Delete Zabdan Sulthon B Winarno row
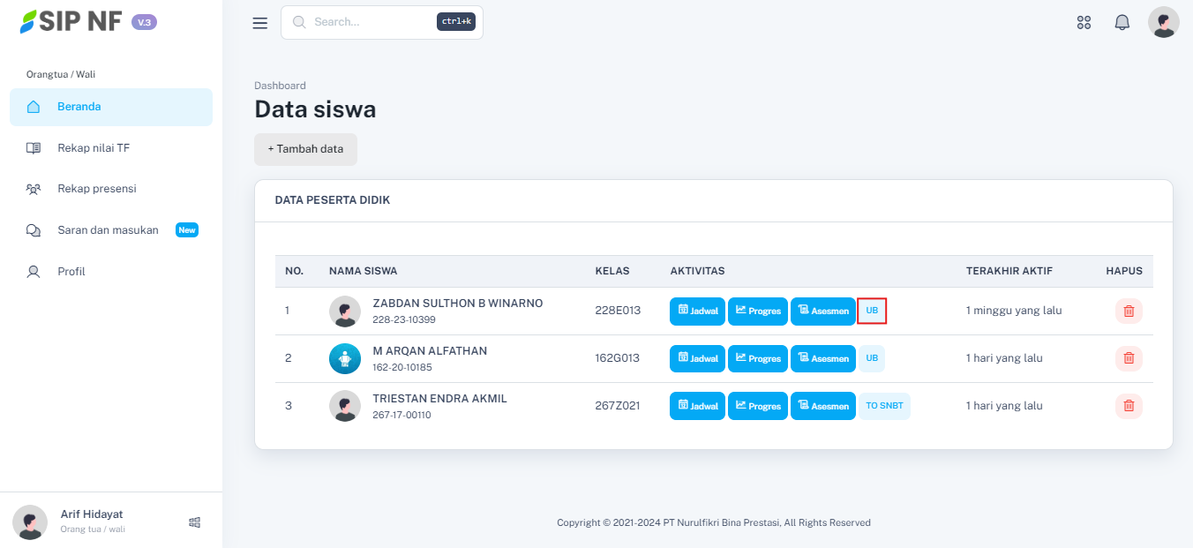 tap(1128, 311)
